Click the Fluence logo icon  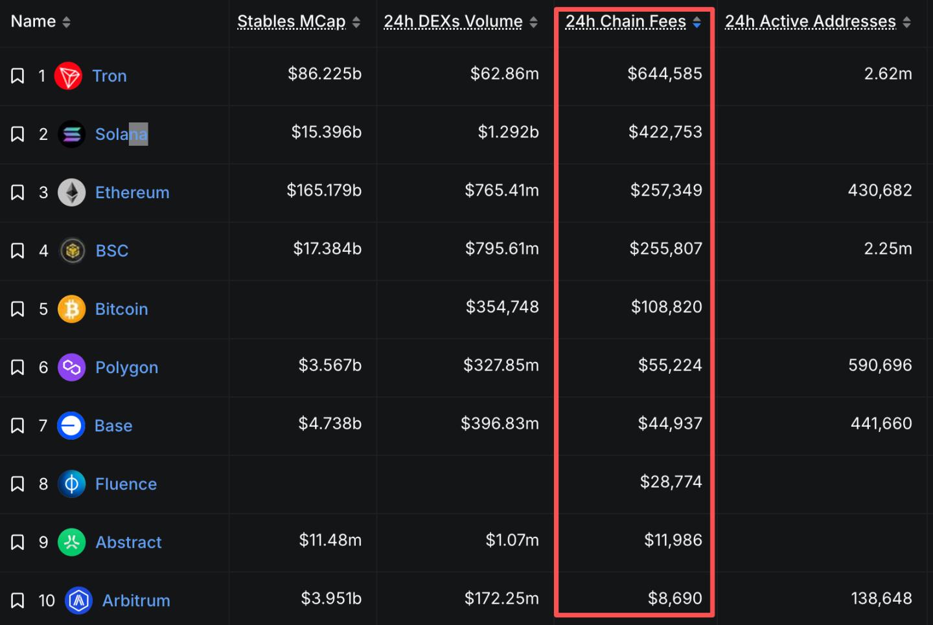click(72, 484)
